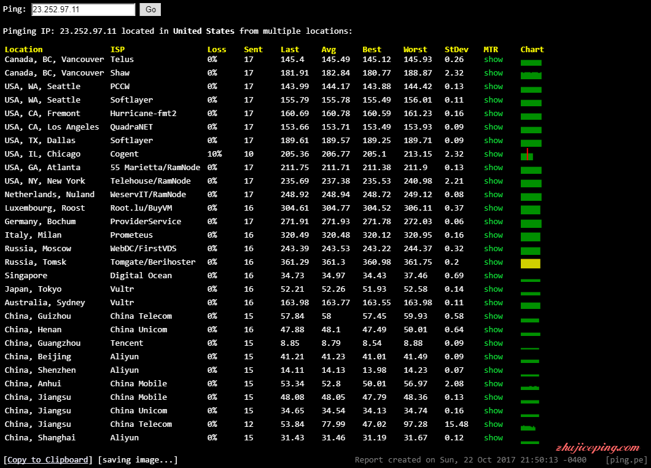The height and width of the screenshot is (468, 651).
Task: Click the ping.pe footer label
Action: coord(626,459)
